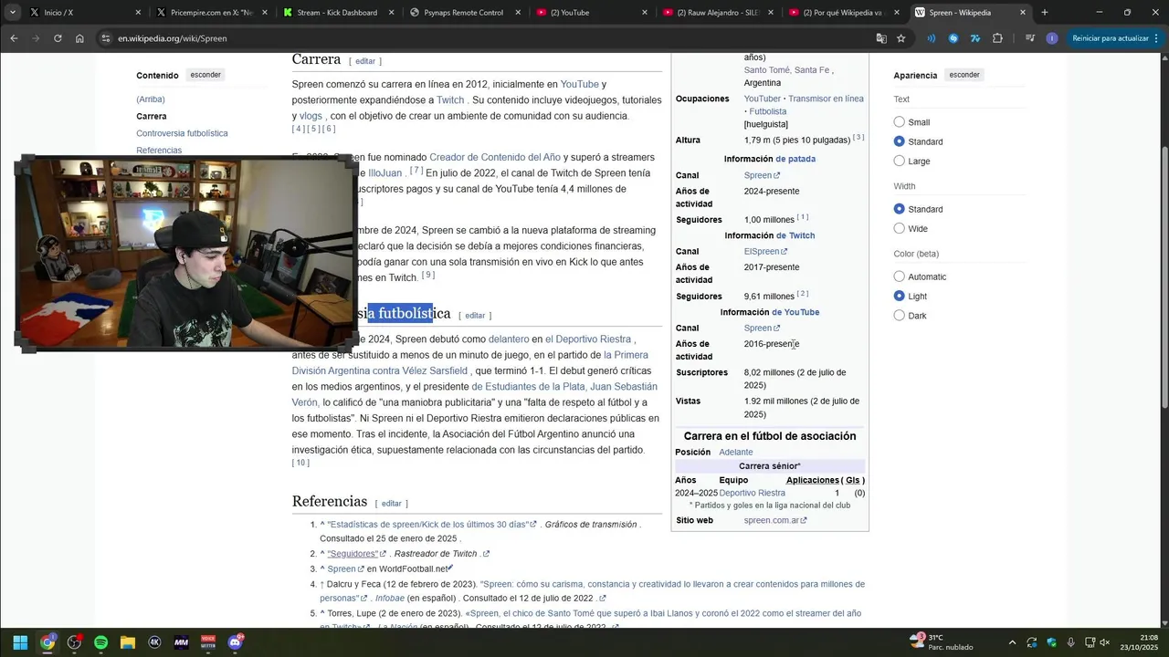This screenshot has height=657, width=1169.
Task: Open the media control playlist icon
Action: point(1030,38)
